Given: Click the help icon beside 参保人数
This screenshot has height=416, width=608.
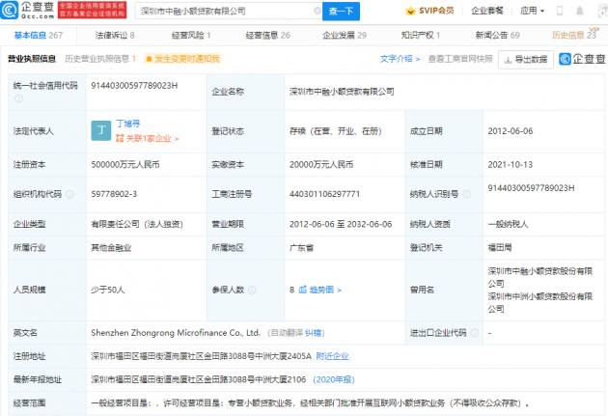Looking at the screenshot, I should click(255, 289).
